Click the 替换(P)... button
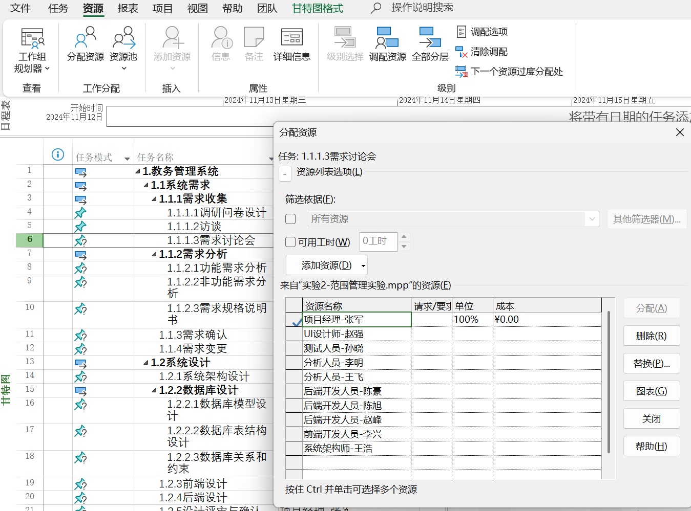 (652, 364)
